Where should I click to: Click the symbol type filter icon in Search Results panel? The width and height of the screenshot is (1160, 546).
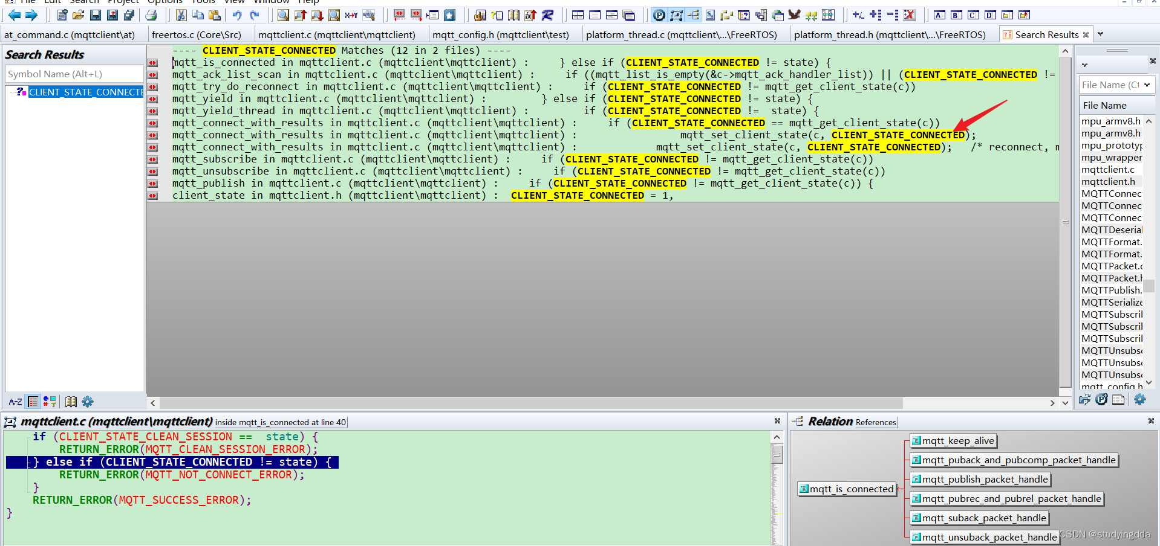[50, 402]
